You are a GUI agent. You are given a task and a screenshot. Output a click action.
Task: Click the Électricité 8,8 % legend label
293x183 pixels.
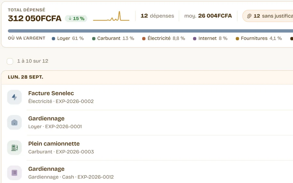tap(166, 38)
